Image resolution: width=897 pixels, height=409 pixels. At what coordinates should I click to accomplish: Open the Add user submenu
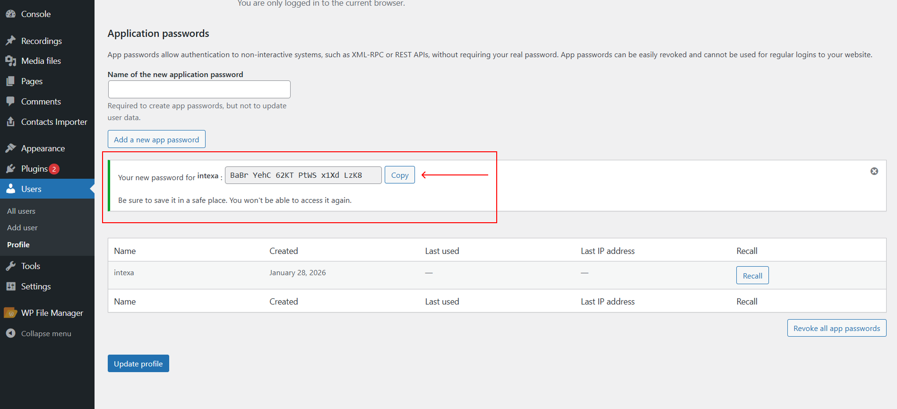point(22,228)
